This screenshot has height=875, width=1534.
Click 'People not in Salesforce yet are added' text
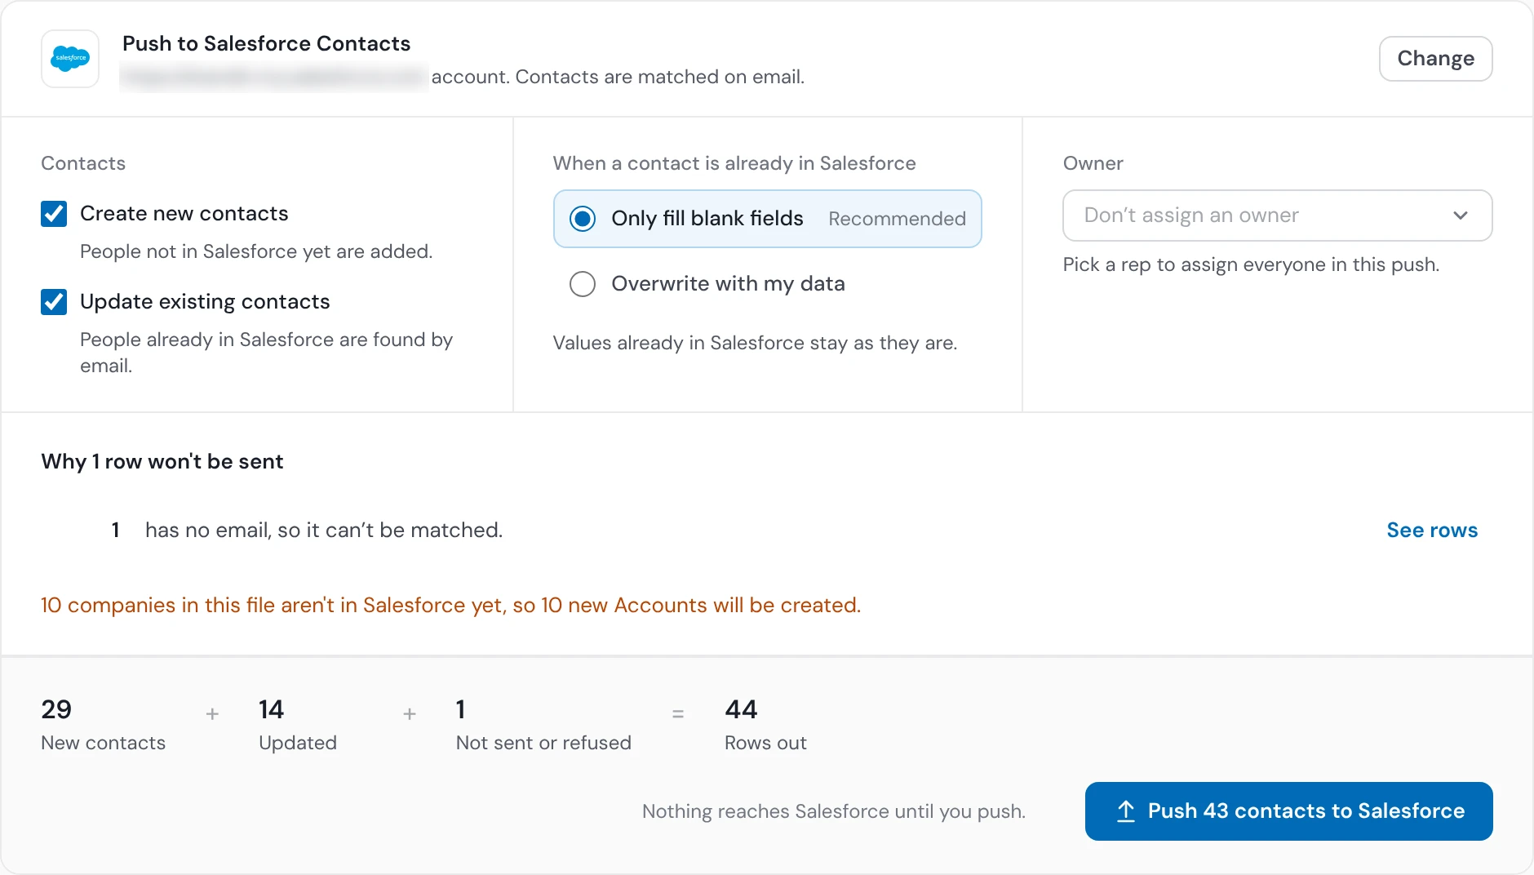pos(256,251)
